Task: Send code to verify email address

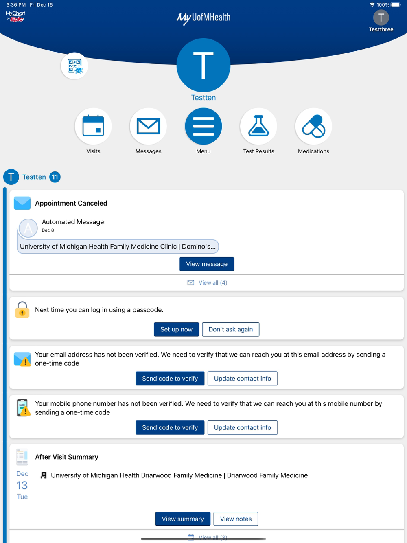Action: pos(170,379)
